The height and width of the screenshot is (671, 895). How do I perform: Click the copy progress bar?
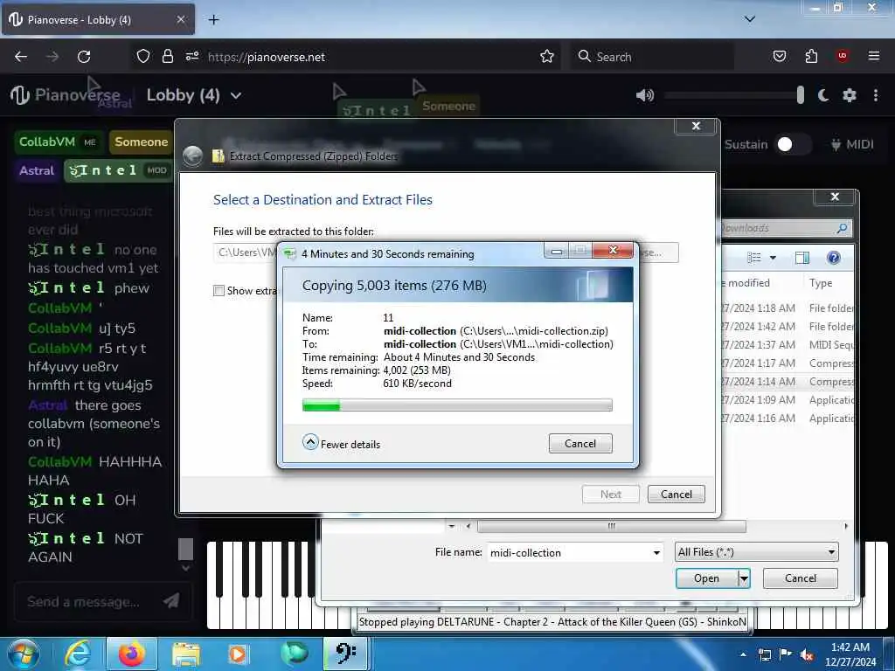(x=457, y=405)
